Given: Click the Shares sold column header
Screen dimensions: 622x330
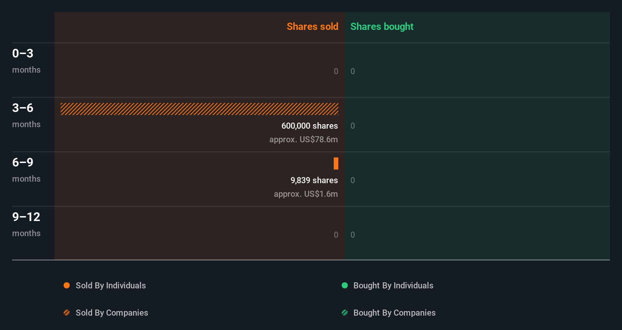Looking at the screenshot, I should pyautogui.click(x=313, y=26).
